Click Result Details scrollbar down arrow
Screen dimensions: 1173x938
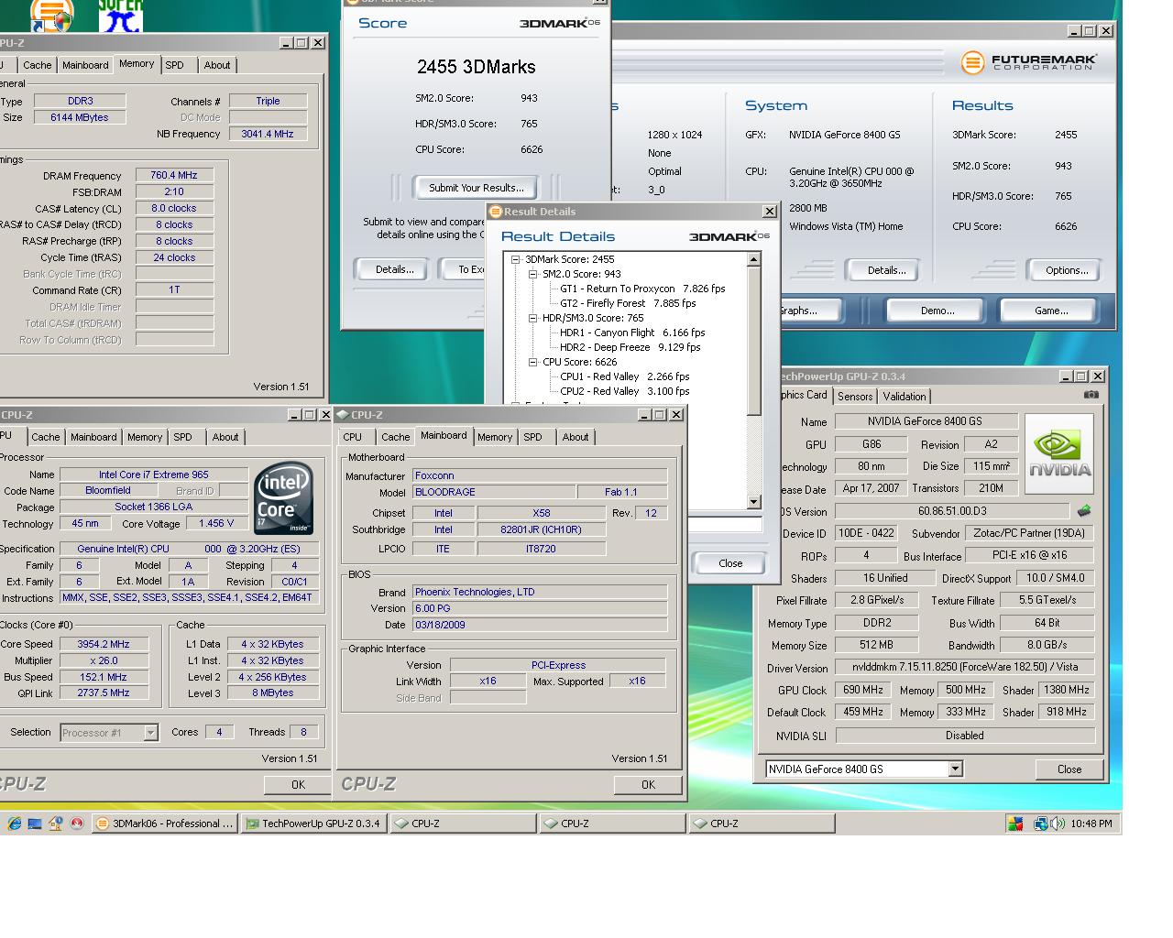753,502
